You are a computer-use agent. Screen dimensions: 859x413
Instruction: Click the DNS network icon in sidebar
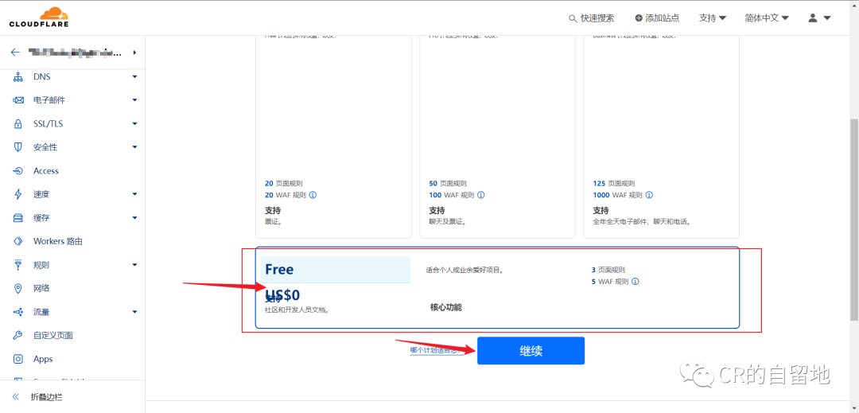[x=18, y=77]
